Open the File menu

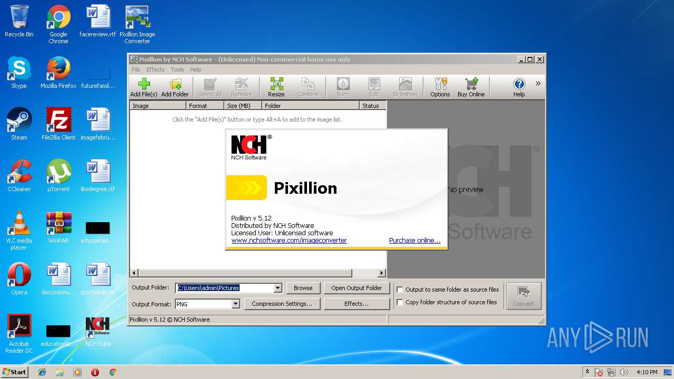[136, 69]
